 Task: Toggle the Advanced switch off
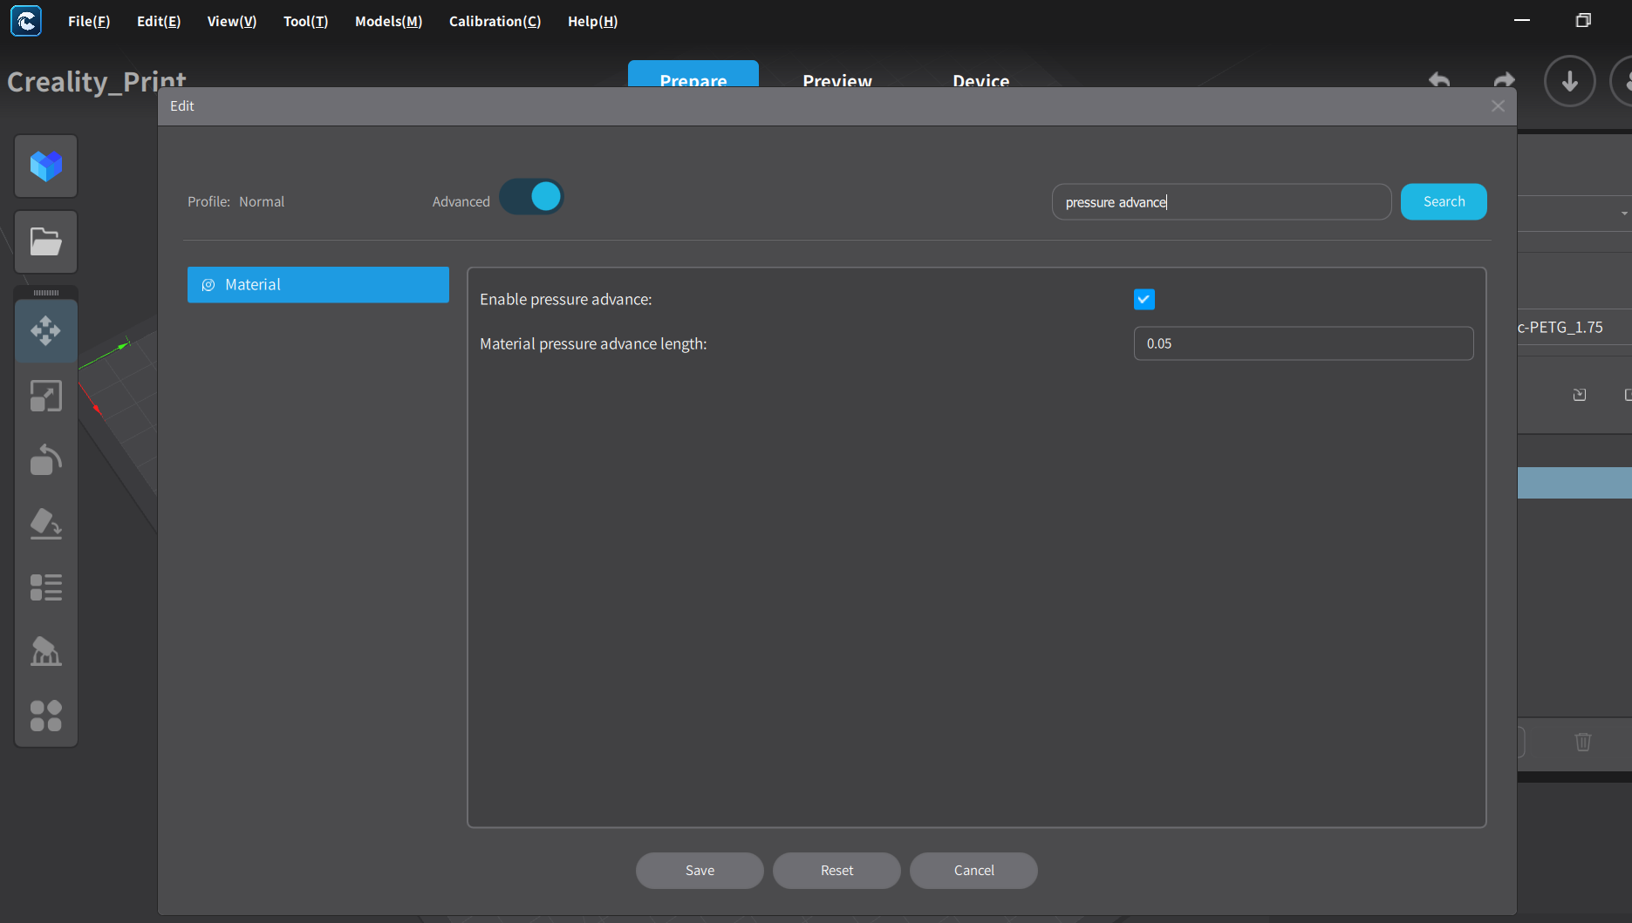pyautogui.click(x=531, y=197)
